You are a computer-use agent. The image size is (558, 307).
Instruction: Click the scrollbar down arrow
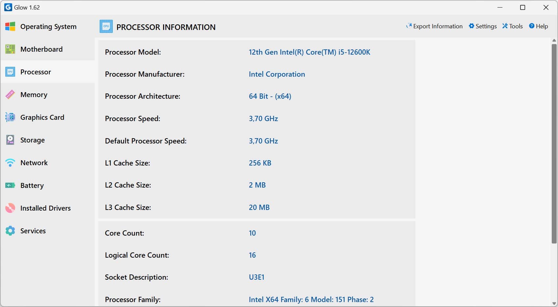click(x=554, y=303)
